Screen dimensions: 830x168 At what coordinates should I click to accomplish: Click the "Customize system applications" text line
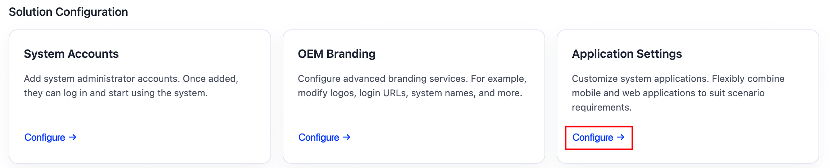pyautogui.click(x=678, y=79)
